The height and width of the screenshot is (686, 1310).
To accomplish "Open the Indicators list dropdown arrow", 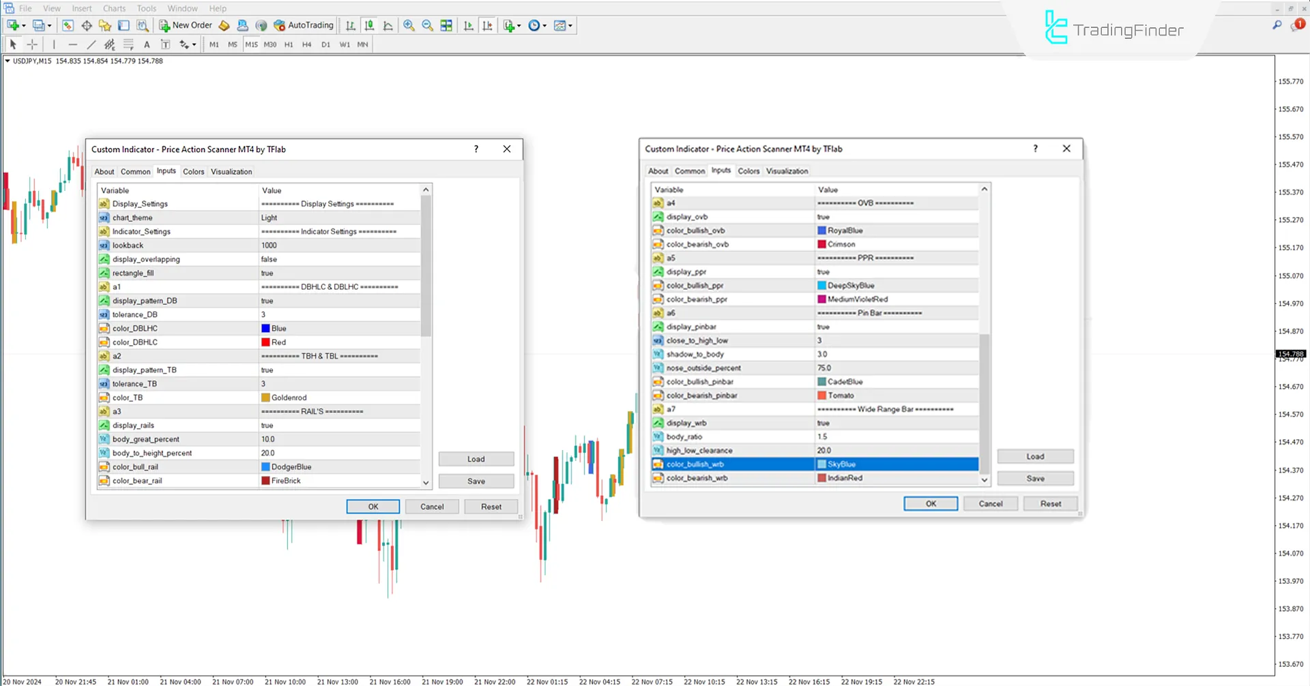I will pyautogui.click(x=519, y=25).
